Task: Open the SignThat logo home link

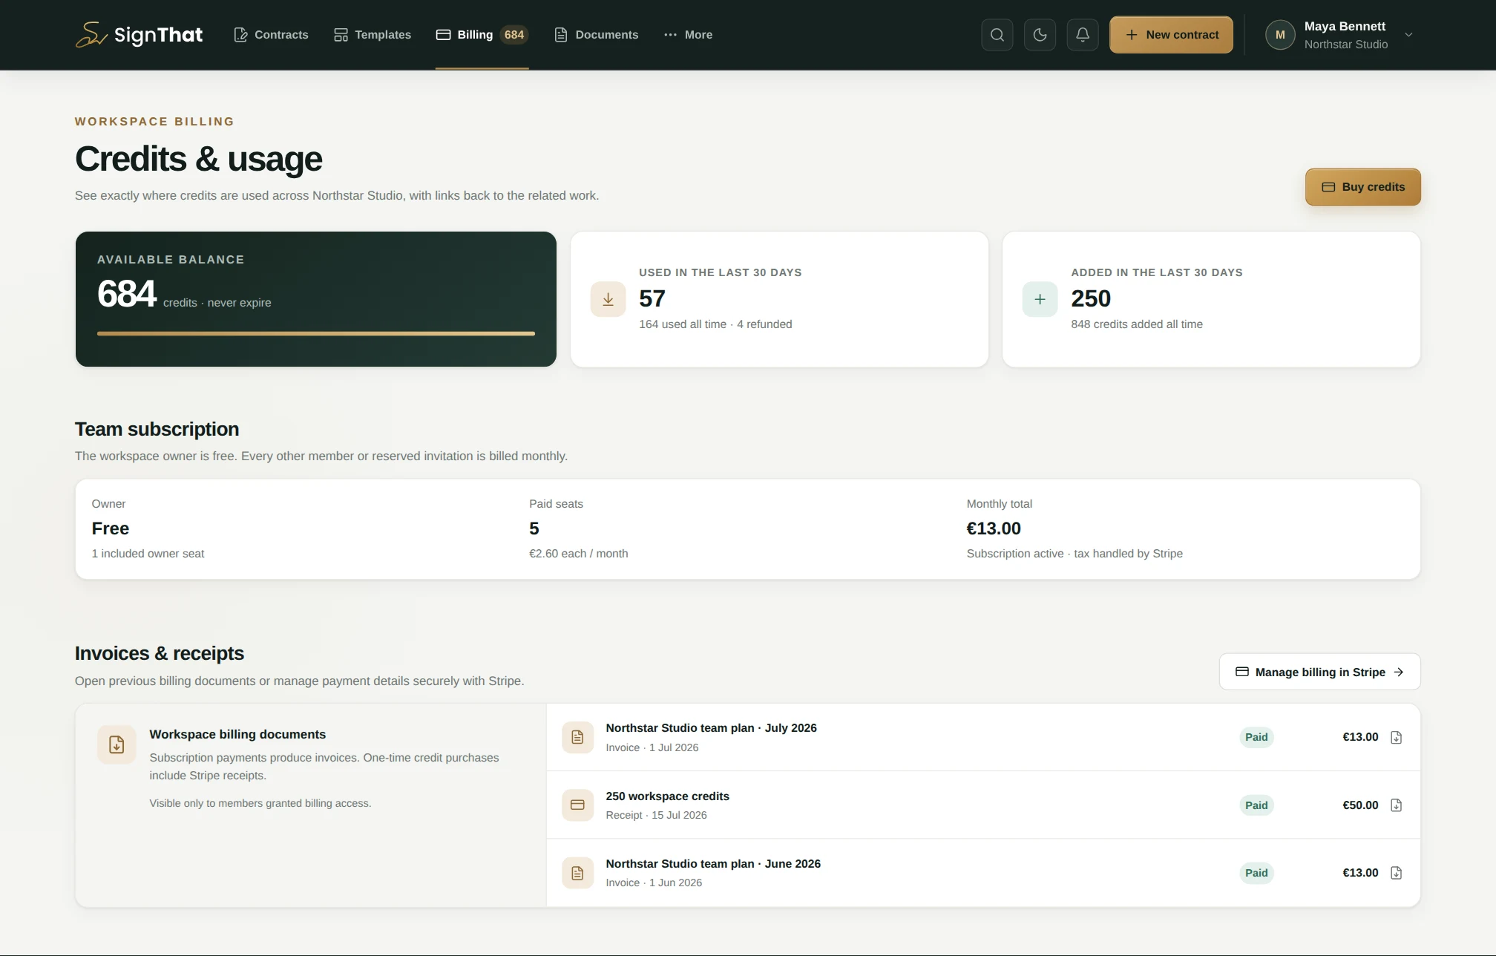Action: coord(139,35)
